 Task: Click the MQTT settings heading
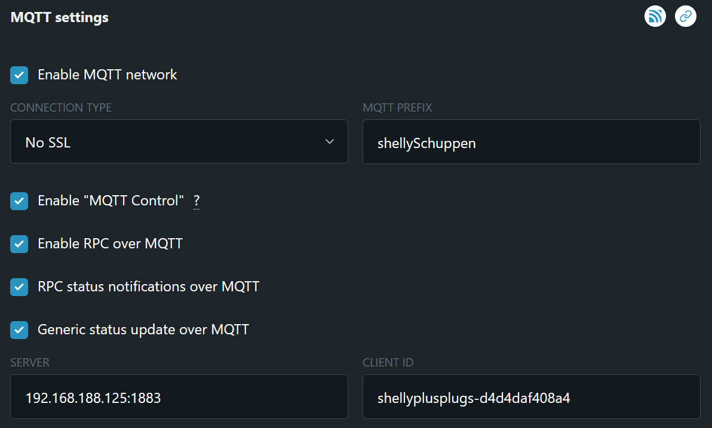60,17
